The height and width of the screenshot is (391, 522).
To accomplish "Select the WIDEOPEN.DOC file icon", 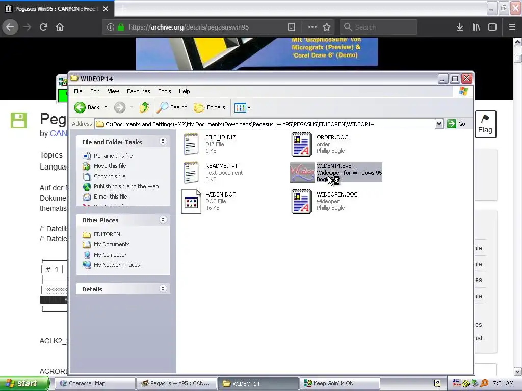I will pyautogui.click(x=302, y=202).
